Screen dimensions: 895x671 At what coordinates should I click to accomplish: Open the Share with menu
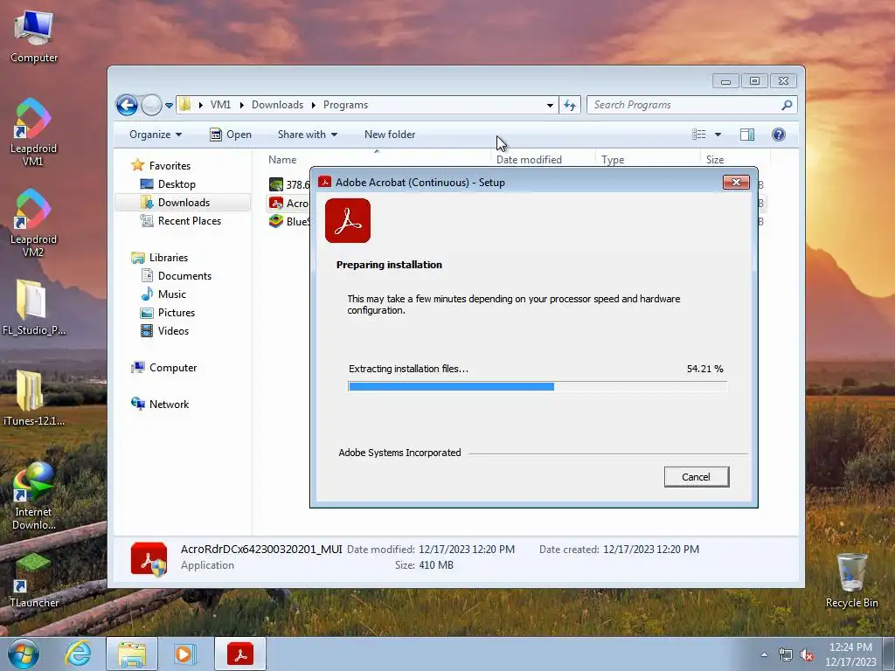click(x=307, y=135)
